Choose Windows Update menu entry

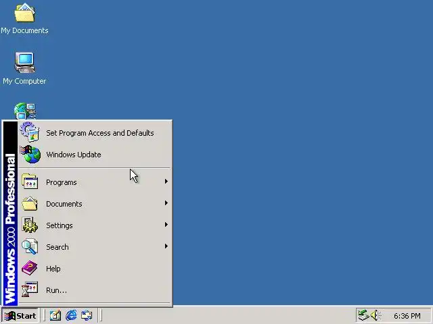pos(95,155)
